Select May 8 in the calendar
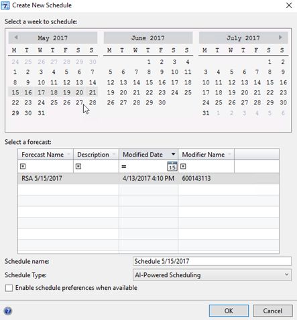Screen dimensions: 297x320 (x=15, y=82)
